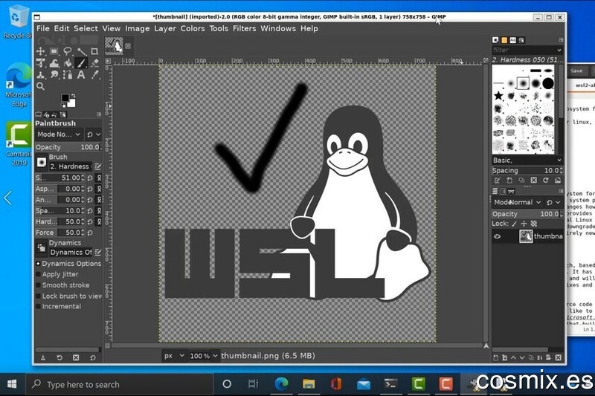Viewport: 595px width, 396px height.
Task: Delete the layer in the Layers panel
Action: tap(559, 357)
